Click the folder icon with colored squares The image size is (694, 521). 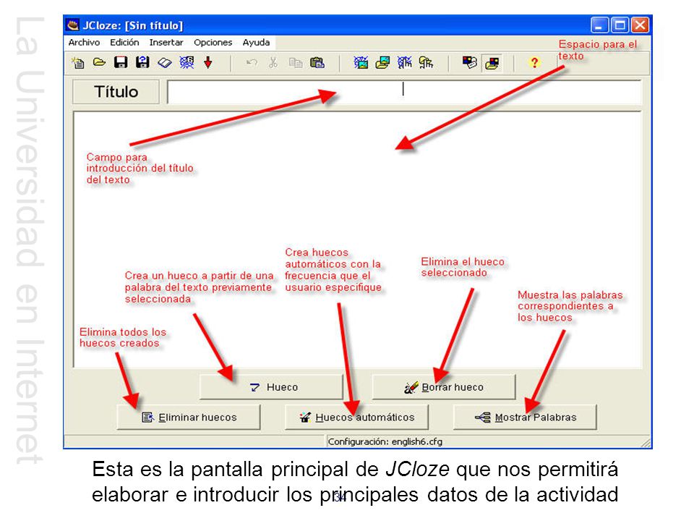tap(492, 63)
